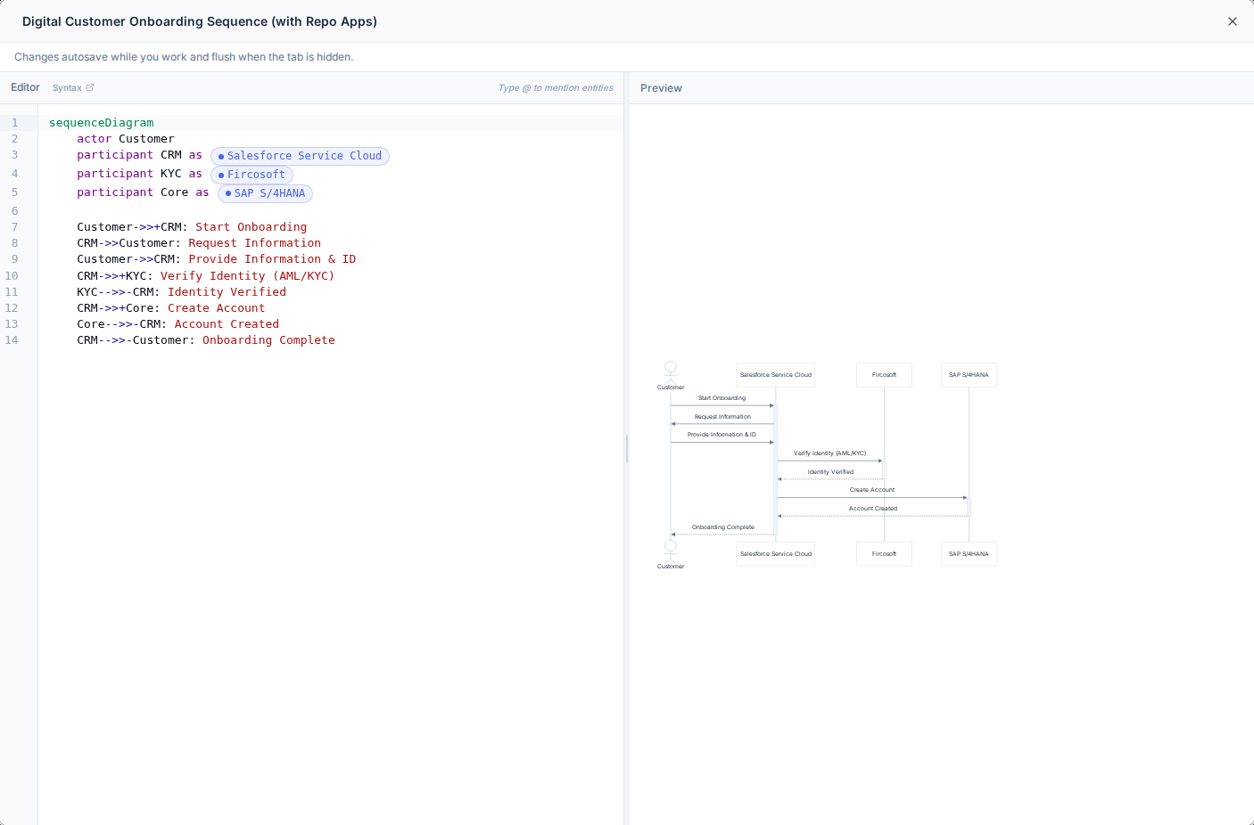Click bottom Salesforce Service Cloud participant box

click(776, 554)
